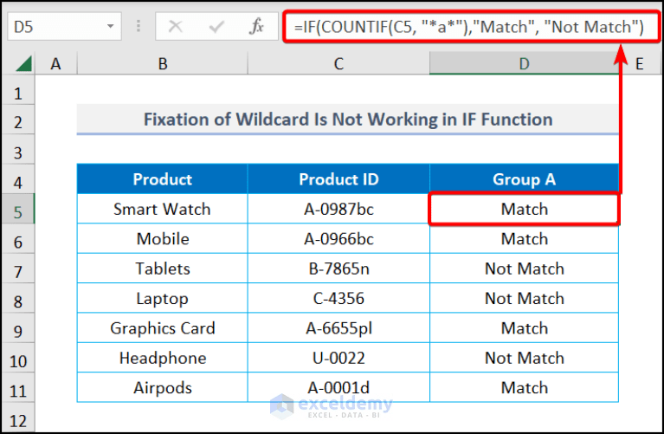
Task: Open the Name Box dropdown arrow
Action: pyautogui.click(x=110, y=26)
